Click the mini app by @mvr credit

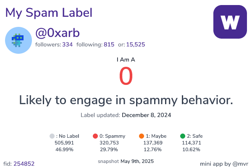click(224, 164)
